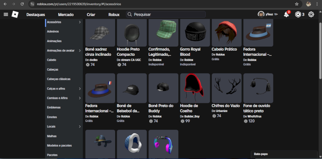322x159 pixels.
Task: Expand Animações de avatar submenu arrow
Action: coord(80,51)
